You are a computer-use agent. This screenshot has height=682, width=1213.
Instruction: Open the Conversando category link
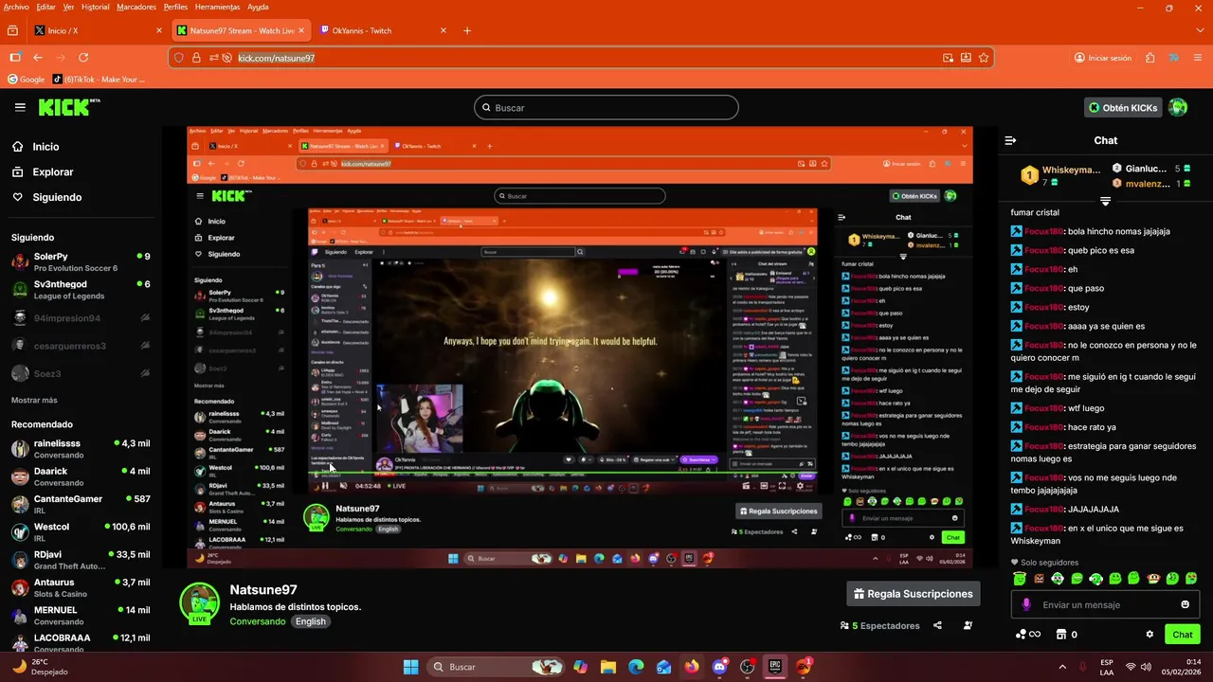[257, 621]
